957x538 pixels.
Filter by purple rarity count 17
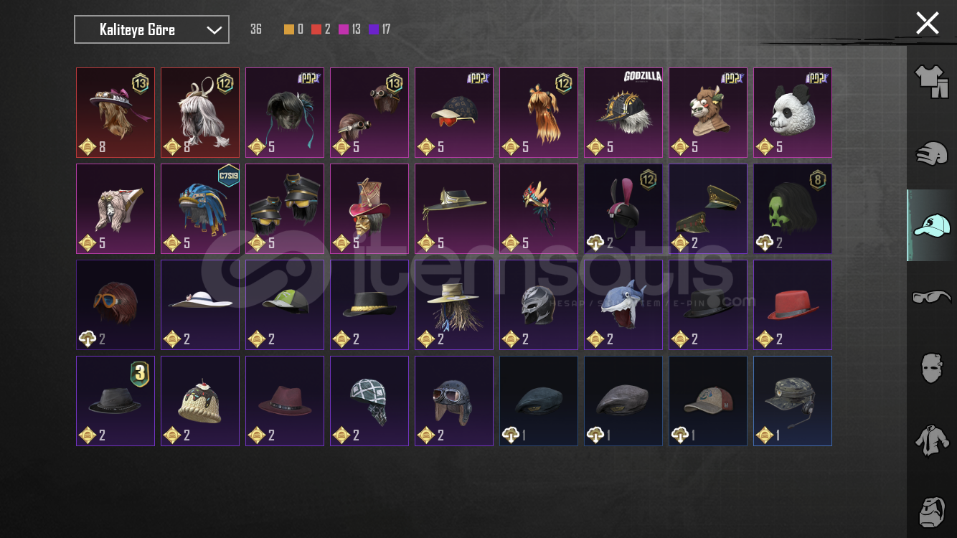coord(380,29)
